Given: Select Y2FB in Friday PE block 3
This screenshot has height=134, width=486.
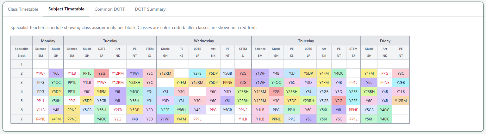Looking at the screenshot, I should pos(401,83).
